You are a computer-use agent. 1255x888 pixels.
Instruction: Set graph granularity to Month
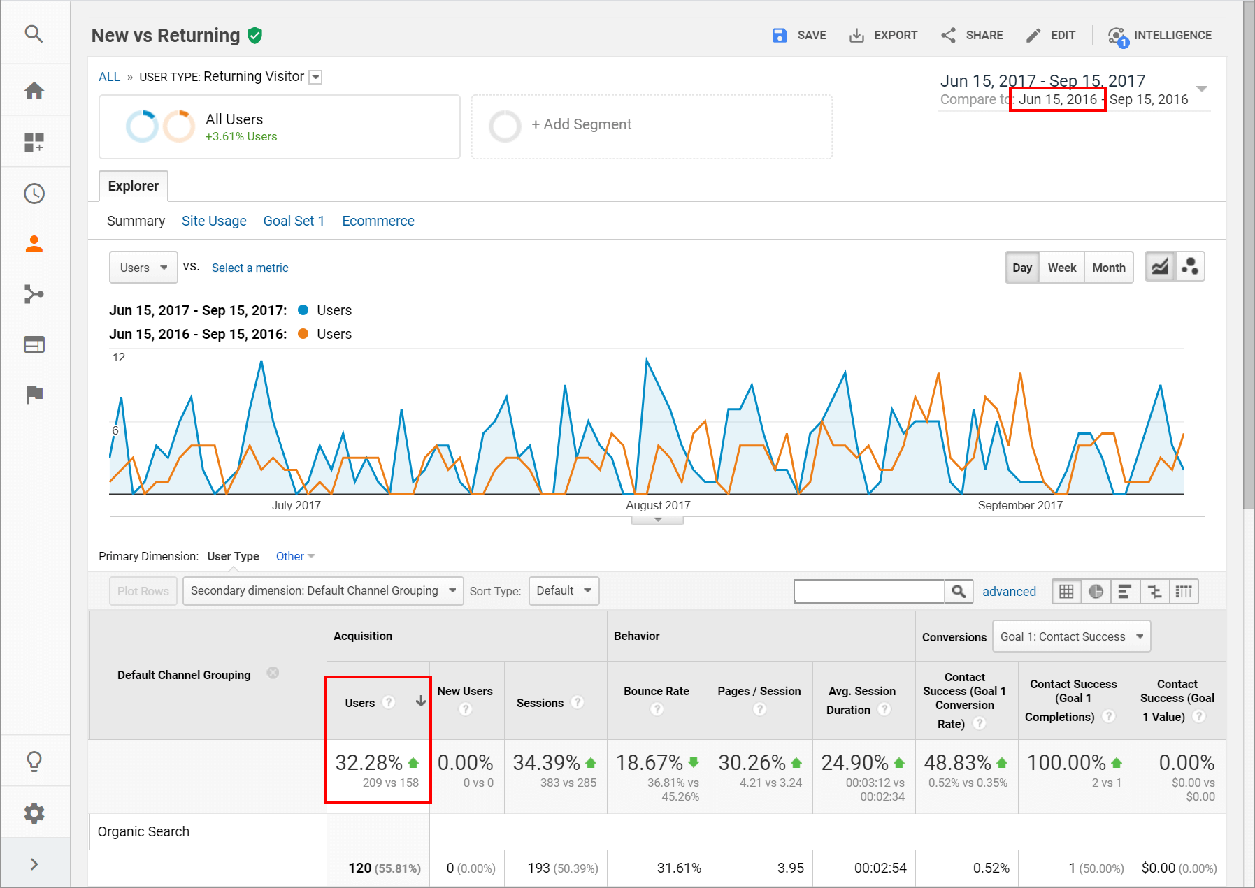tap(1109, 268)
